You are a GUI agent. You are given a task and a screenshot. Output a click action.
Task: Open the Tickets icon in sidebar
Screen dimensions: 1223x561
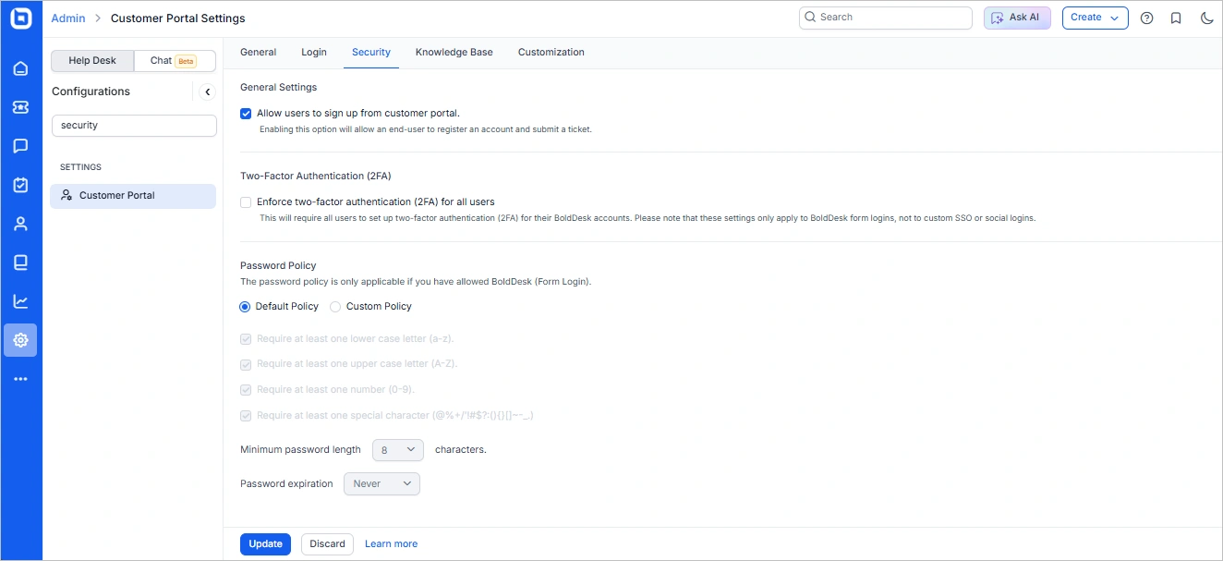point(20,107)
